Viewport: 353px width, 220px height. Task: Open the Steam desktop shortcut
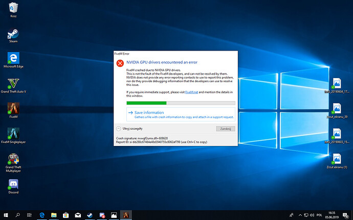coord(13,34)
